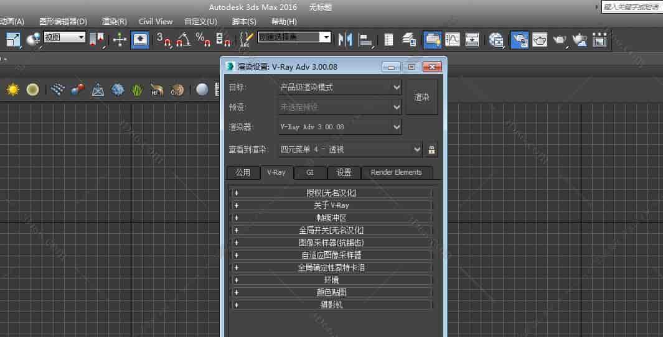This screenshot has width=663, height=337.
Task: Click the Mirror tool icon
Action: coord(345,39)
